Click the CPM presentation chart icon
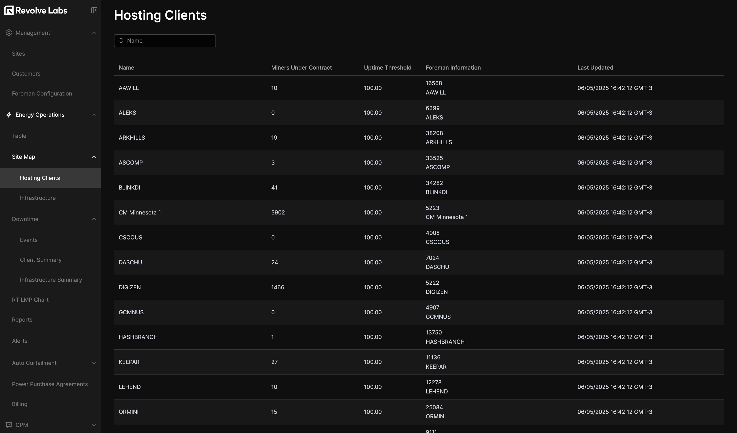The image size is (737, 433). [x=9, y=425]
